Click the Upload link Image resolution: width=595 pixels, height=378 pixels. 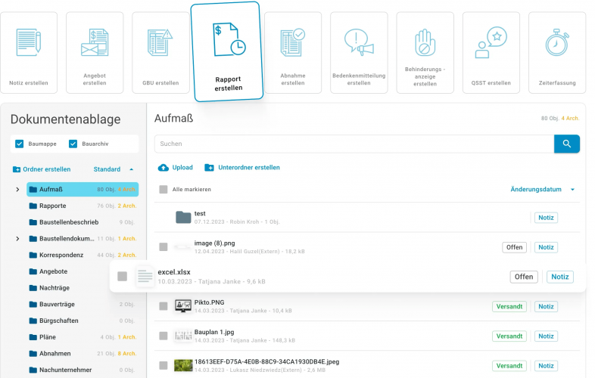[x=182, y=168]
